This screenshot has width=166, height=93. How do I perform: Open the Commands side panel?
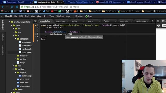(3, 50)
